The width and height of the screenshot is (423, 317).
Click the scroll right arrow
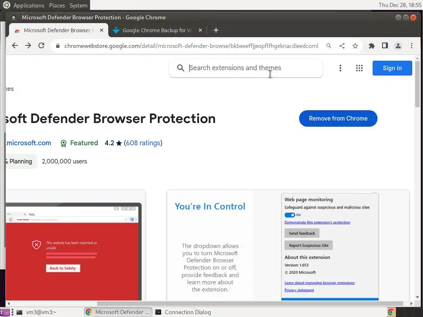pyautogui.click(x=411, y=303)
